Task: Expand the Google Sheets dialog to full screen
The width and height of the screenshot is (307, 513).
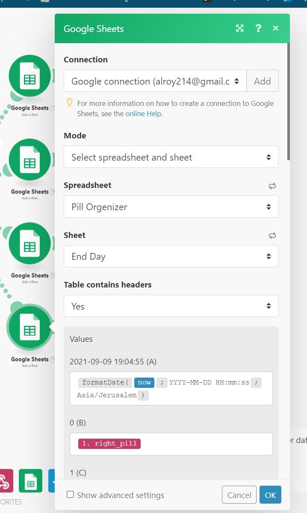Action: click(240, 28)
